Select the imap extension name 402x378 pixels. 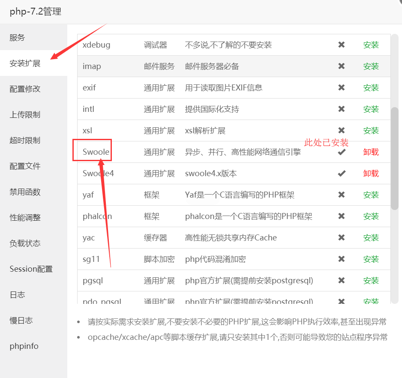pyautogui.click(x=92, y=66)
